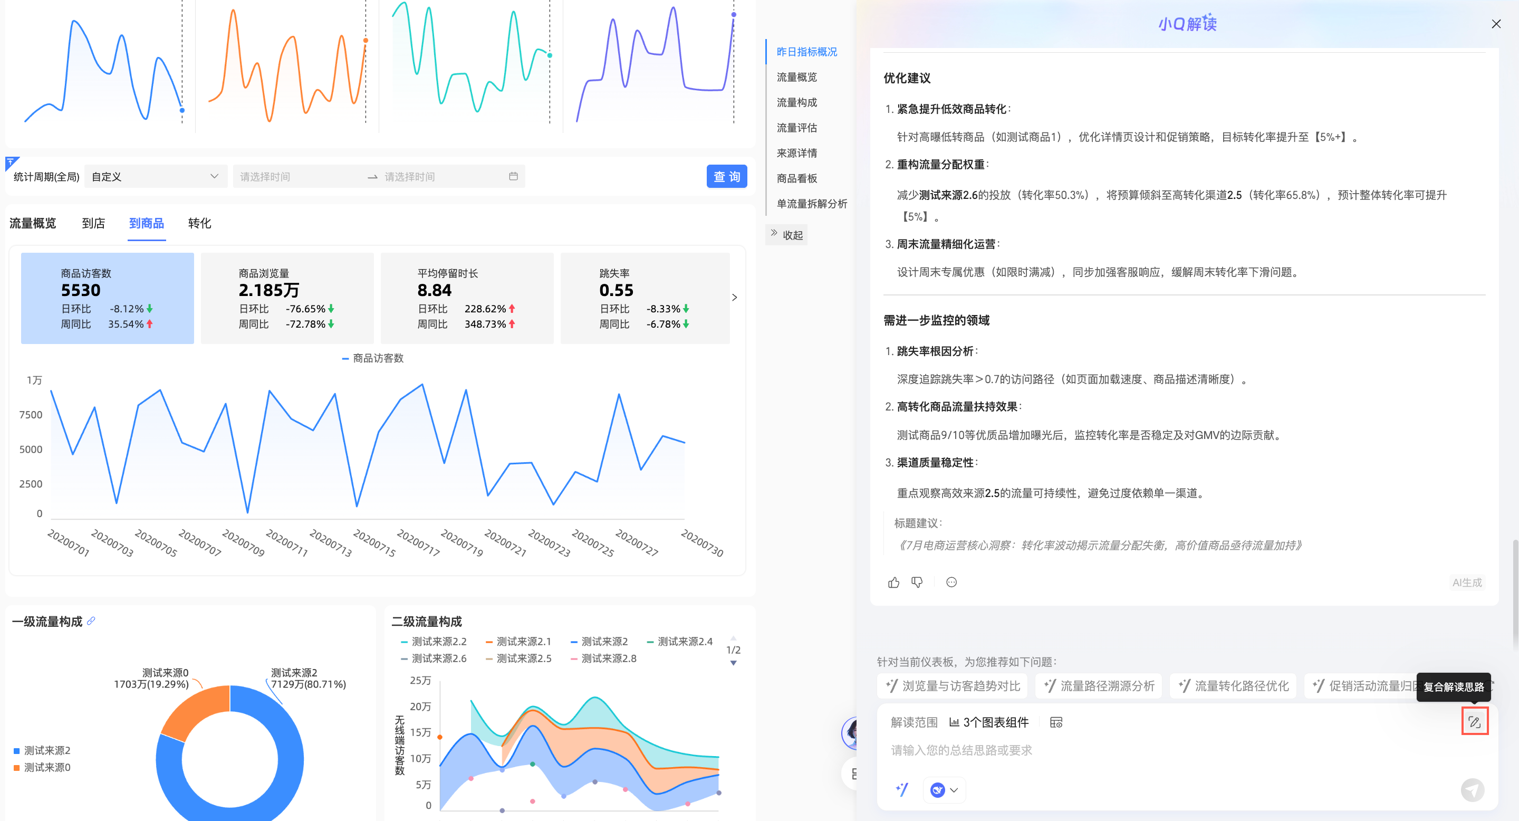The image size is (1519, 821).
Task: Toggle 测试来源0 legend item in donut chart
Action: [x=42, y=767]
